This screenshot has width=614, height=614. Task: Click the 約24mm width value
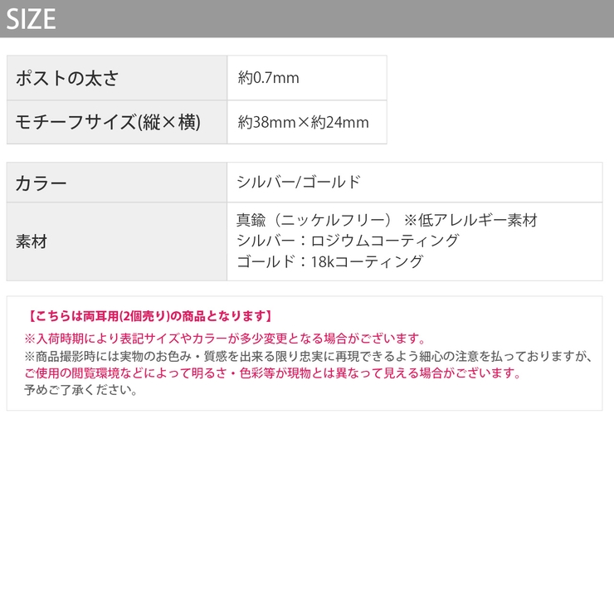pyautogui.click(x=340, y=123)
